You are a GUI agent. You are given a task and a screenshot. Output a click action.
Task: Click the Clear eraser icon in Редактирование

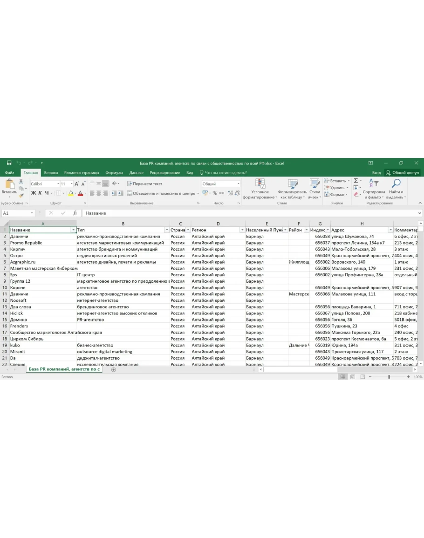tap(356, 195)
